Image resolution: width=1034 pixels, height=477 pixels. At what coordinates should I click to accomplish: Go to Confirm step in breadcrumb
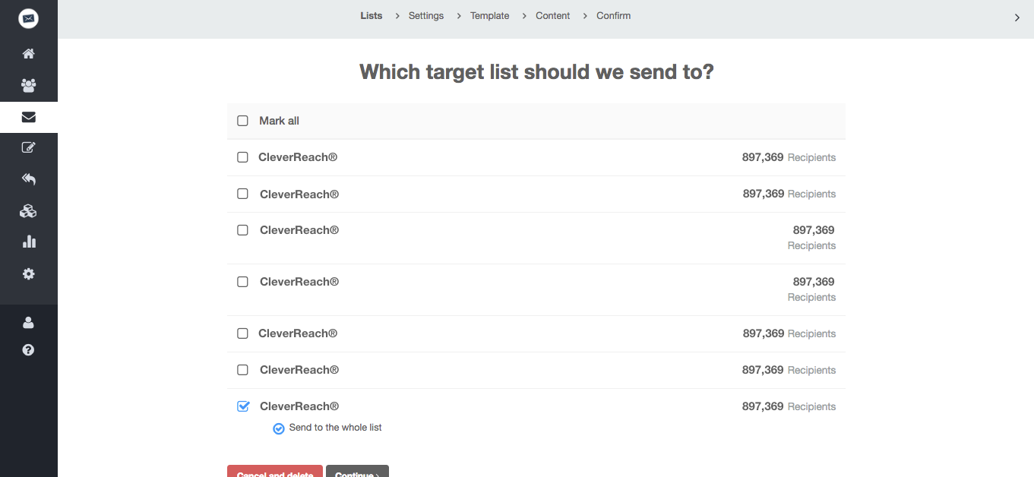click(x=614, y=16)
